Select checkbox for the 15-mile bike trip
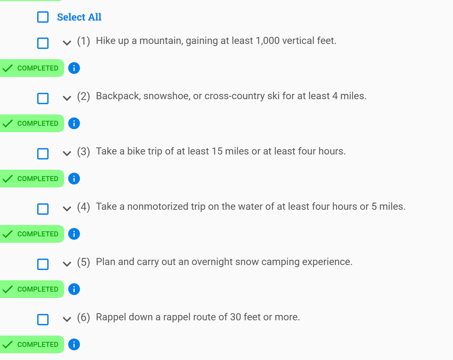The height and width of the screenshot is (360, 453). [x=43, y=154]
